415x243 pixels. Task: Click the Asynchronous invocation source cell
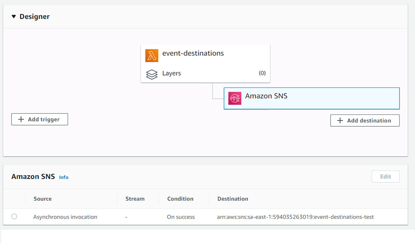(65, 217)
